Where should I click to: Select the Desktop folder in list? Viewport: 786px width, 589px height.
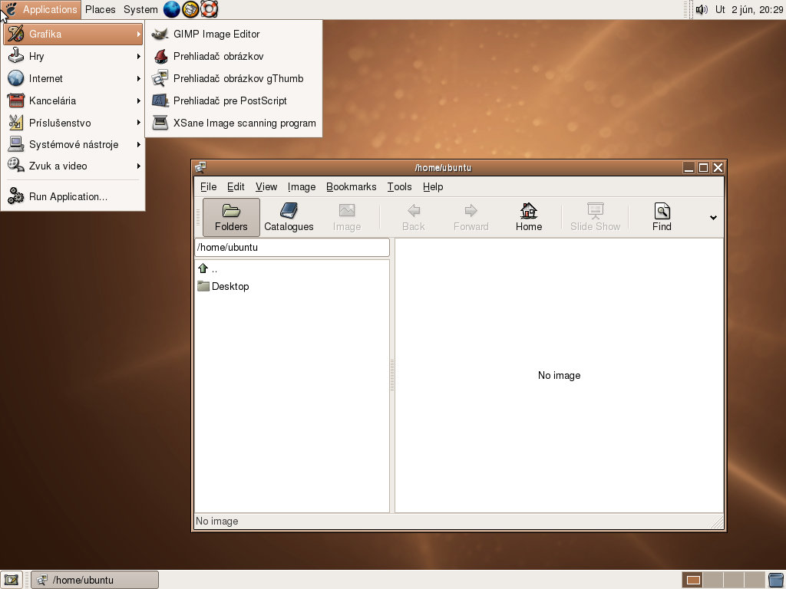(x=223, y=287)
